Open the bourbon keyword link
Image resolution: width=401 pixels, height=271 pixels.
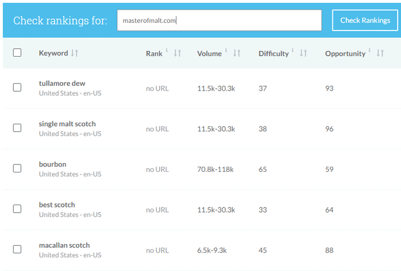pos(52,164)
